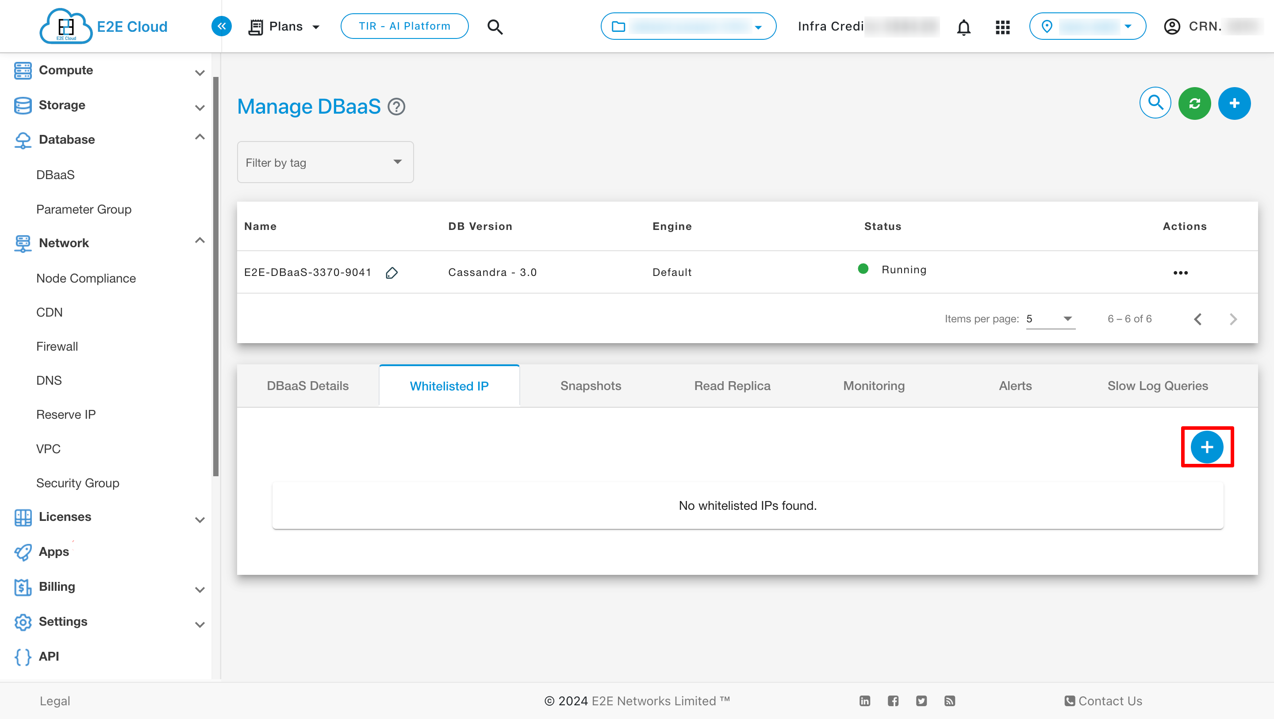Open Node Compliance in sidebar
This screenshot has height=719, width=1274.
(86, 279)
